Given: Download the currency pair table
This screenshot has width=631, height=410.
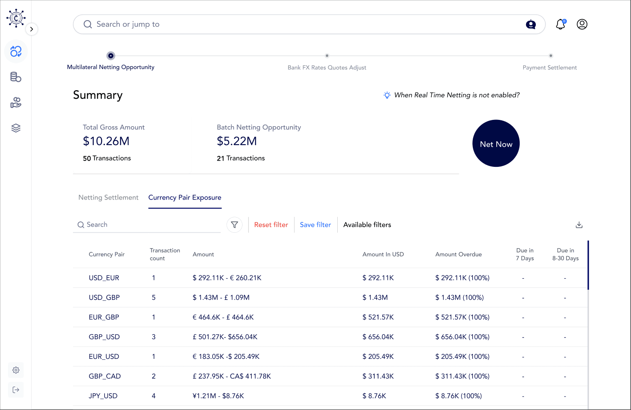Looking at the screenshot, I should click(x=579, y=225).
